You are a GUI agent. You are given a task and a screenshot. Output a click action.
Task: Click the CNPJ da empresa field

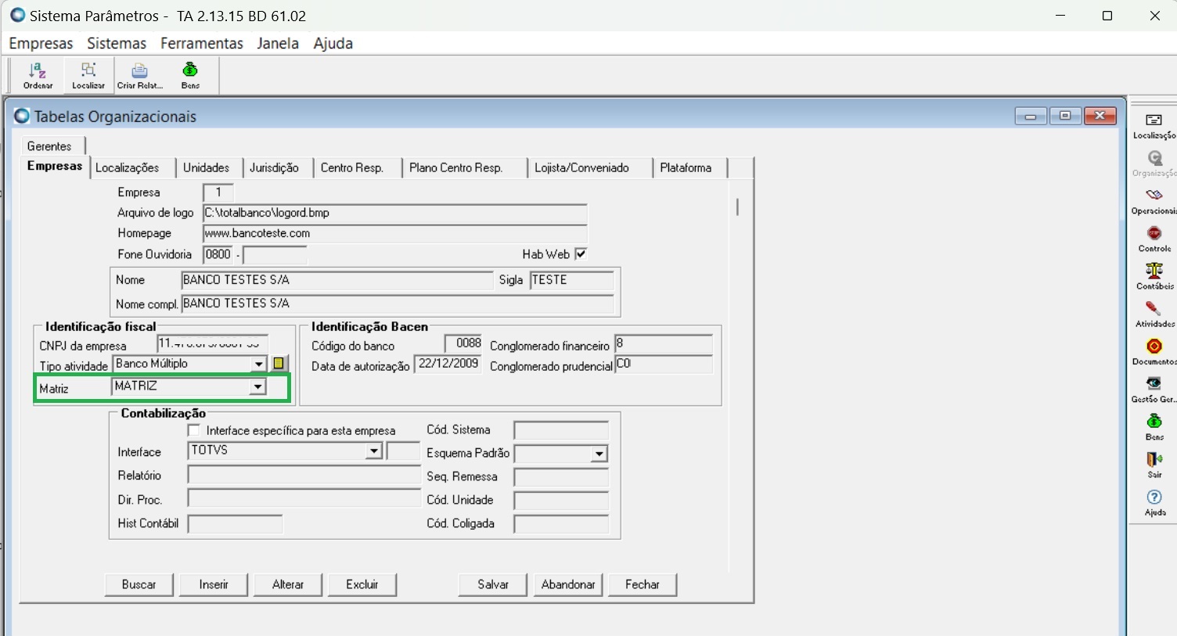click(x=213, y=343)
